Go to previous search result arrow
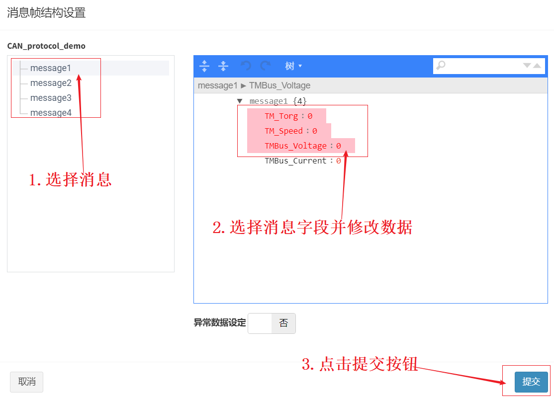The width and height of the screenshot is (554, 399). point(537,65)
